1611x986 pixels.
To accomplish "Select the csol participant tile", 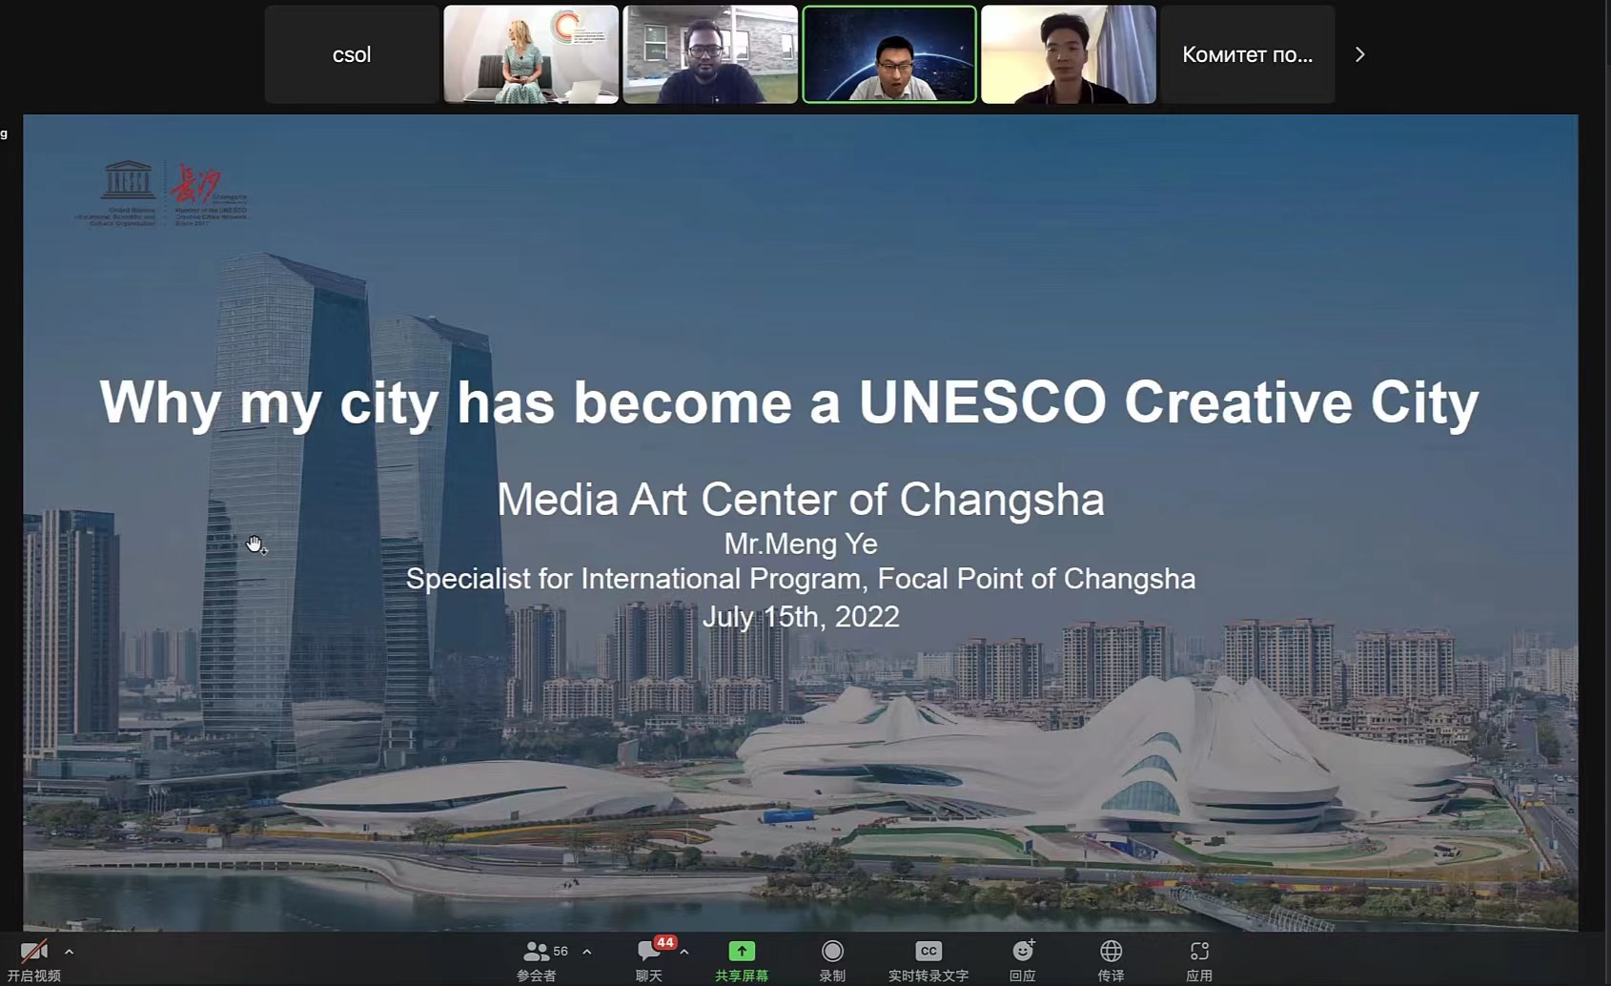I will pyautogui.click(x=352, y=54).
